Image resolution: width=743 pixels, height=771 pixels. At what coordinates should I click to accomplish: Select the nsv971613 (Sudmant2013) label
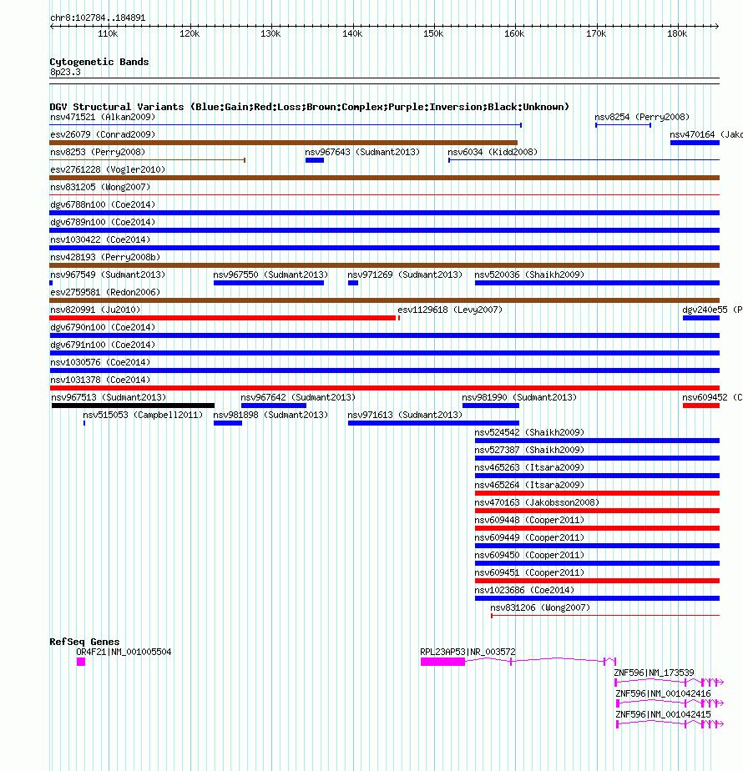[x=405, y=415]
